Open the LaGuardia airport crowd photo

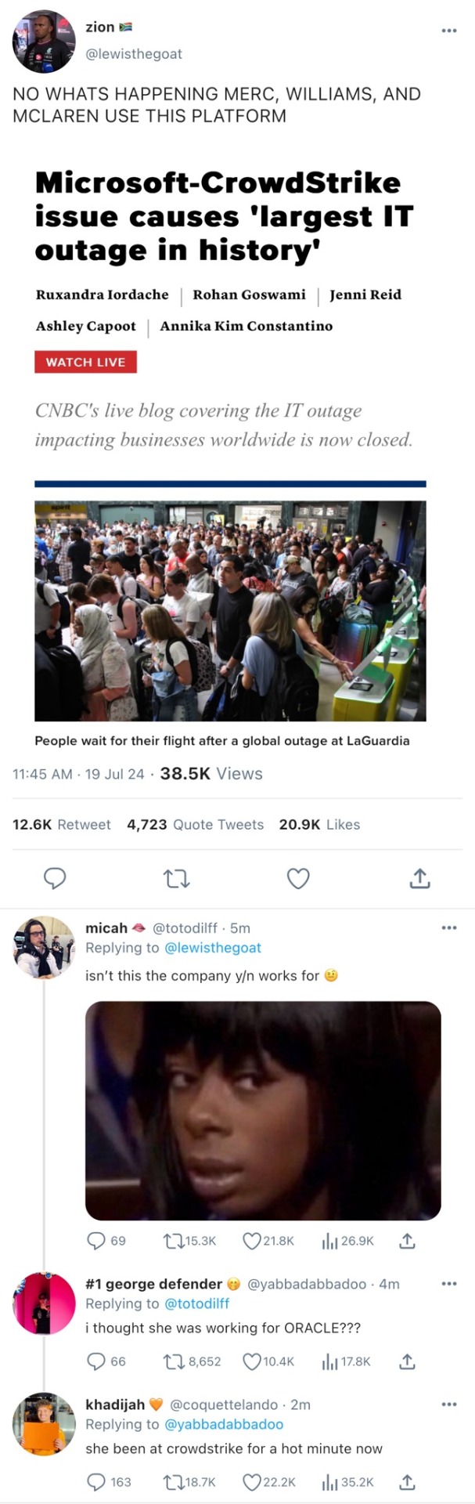click(x=230, y=610)
